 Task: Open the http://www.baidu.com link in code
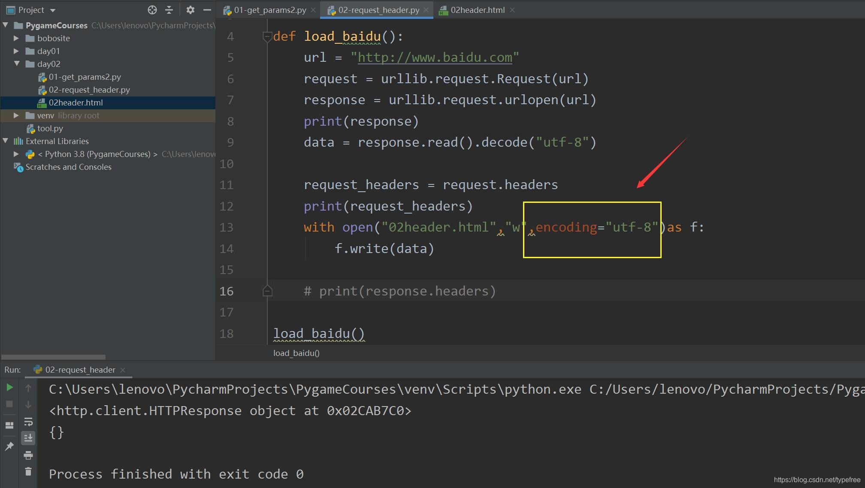pyautogui.click(x=435, y=57)
